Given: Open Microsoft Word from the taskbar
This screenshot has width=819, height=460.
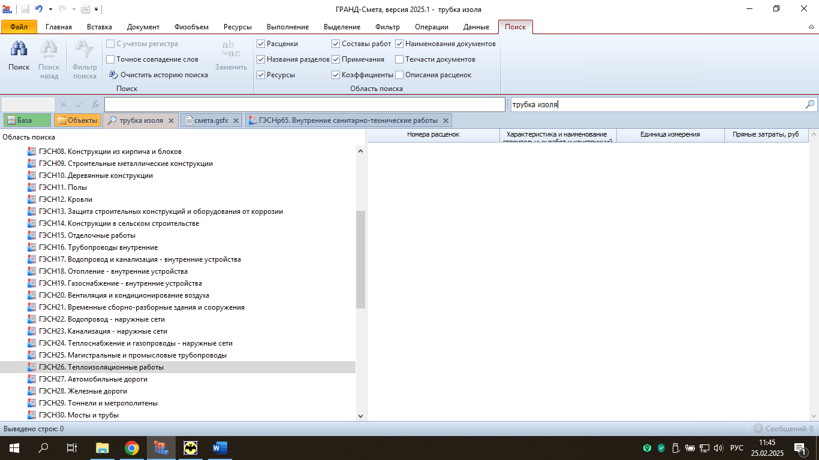Looking at the screenshot, I should [219, 448].
